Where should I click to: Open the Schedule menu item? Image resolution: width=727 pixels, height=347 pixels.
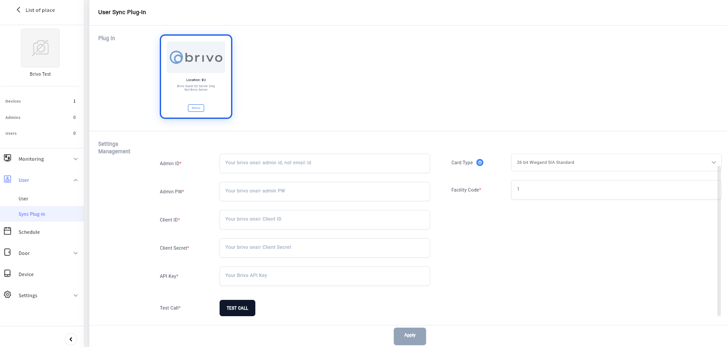pyautogui.click(x=29, y=232)
